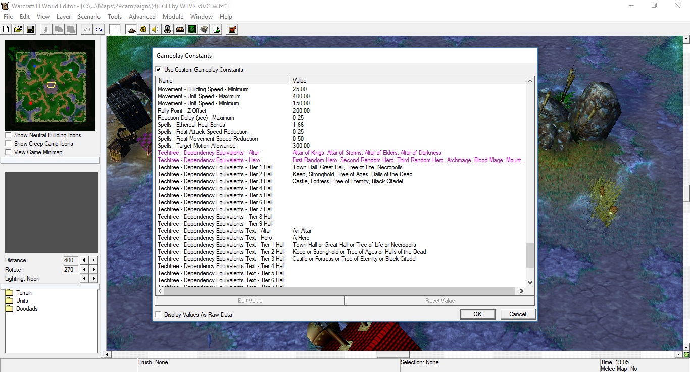The width and height of the screenshot is (690, 372).
Task: Open the Units folder in the palette
Action: click(17, 301)
